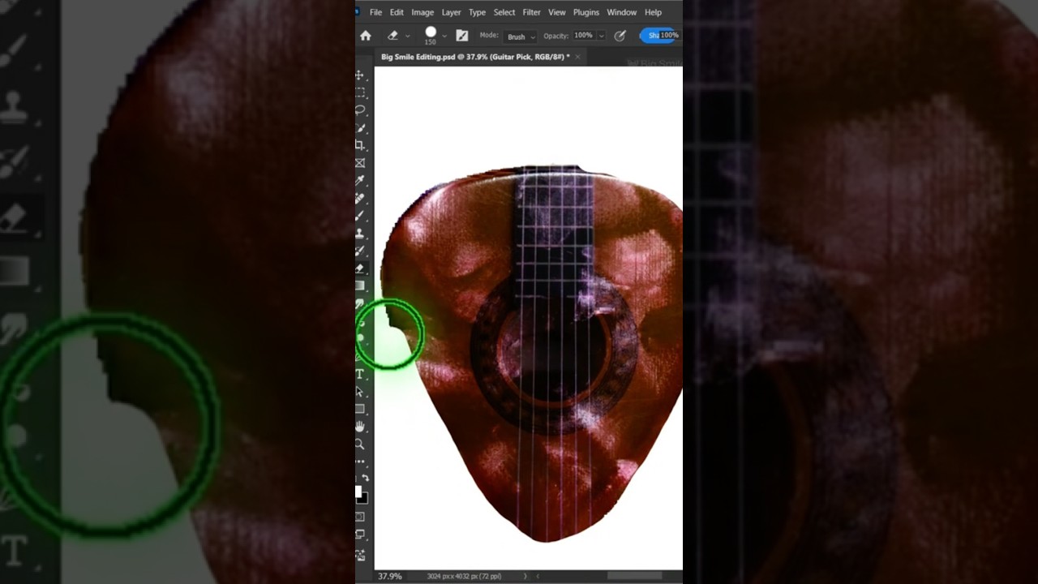The height and width of the screenshot is (584, 1038).
Task: Open the eraser tool preset picker
Action: [x=407, y=36]
